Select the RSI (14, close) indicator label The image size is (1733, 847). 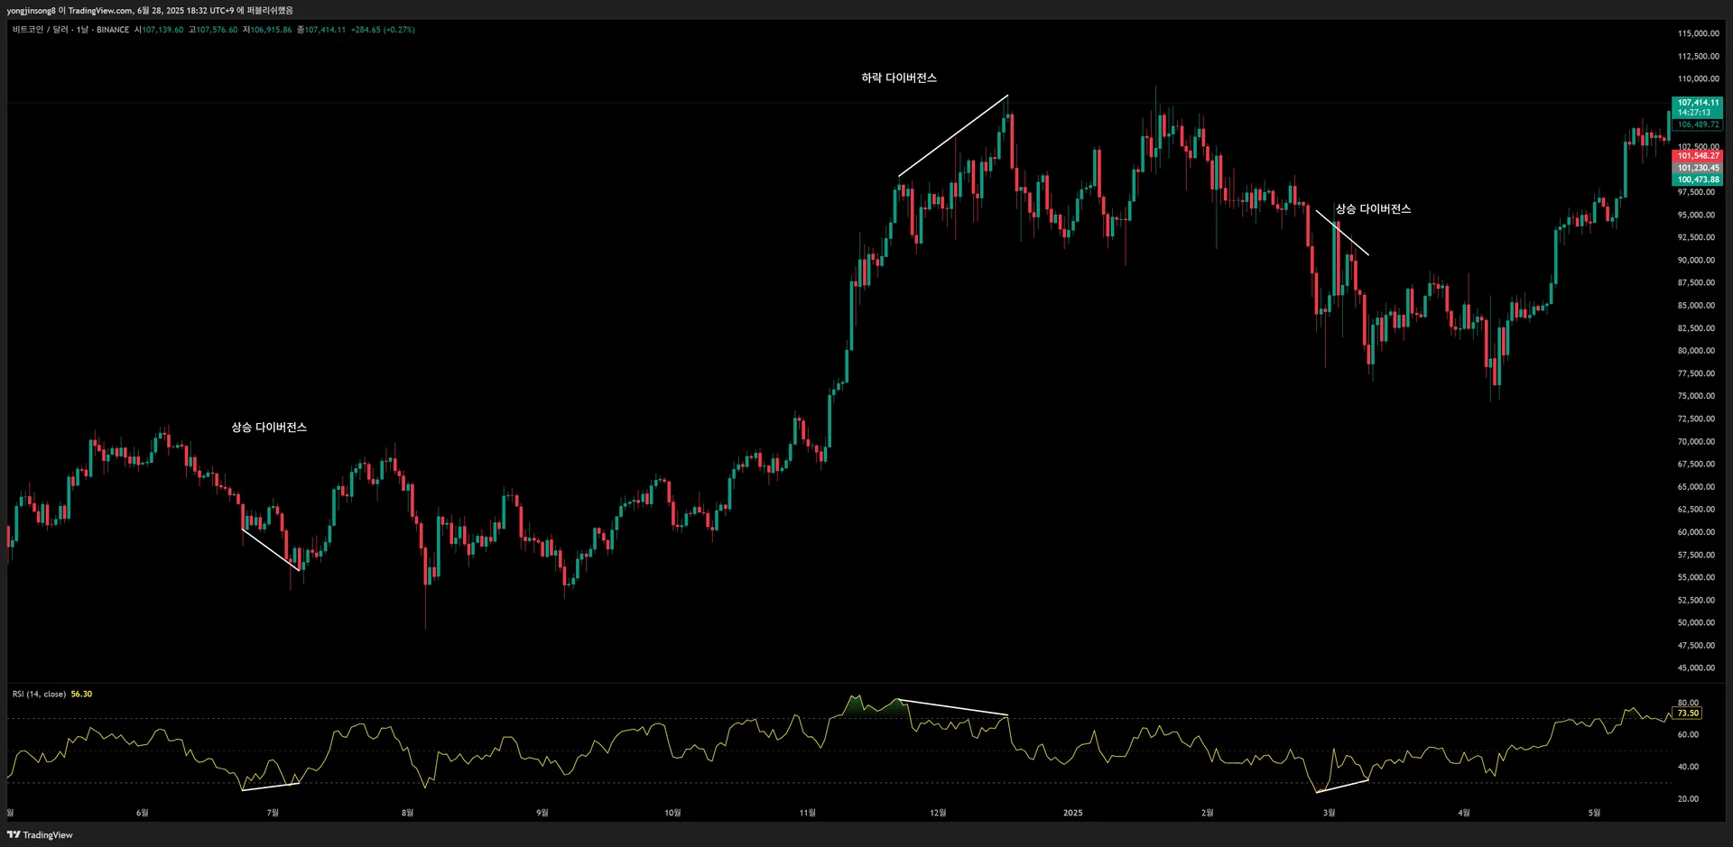39,694
